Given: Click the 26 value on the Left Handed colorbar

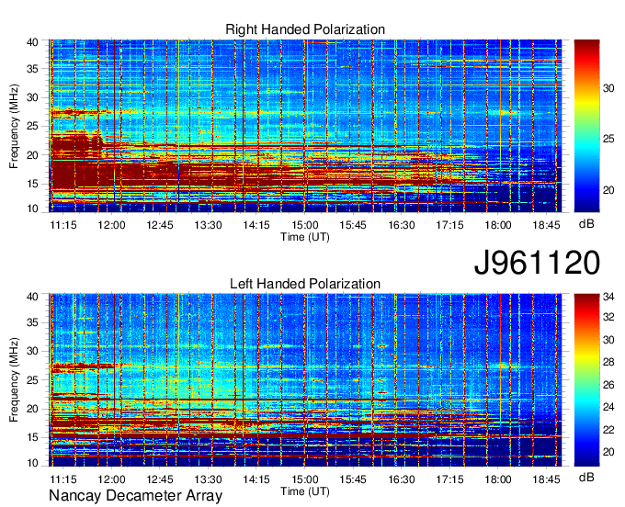Looking at the screenshot, I should pyautogui.click(x=608, y=385).
